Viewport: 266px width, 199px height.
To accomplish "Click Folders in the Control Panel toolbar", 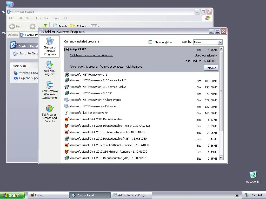I will tap(78, 26).
